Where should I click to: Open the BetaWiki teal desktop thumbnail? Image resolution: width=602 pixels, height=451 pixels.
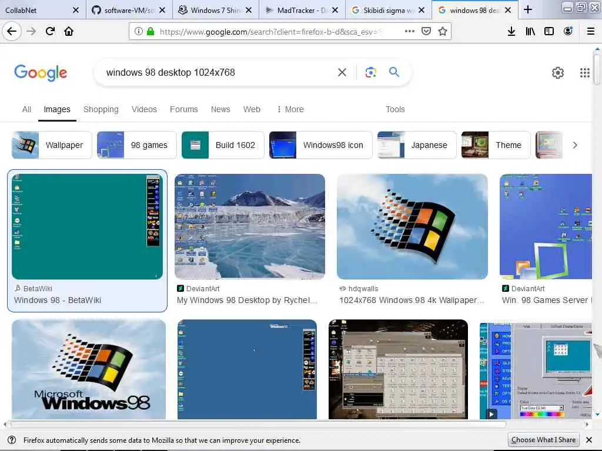pyautogui.click(x=87, y=226)
